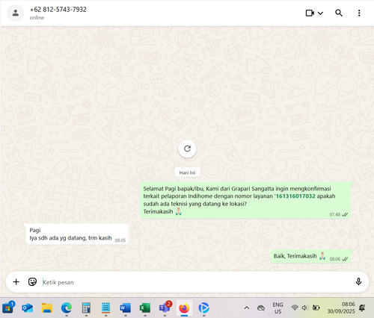Select the "Baik, Terimakasih" message

[310, 257]
